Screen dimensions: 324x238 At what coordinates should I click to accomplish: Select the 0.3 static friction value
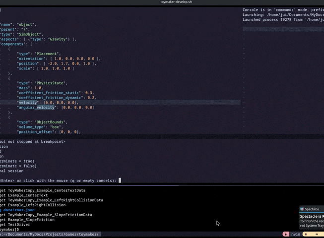click(x=88, y=93)
